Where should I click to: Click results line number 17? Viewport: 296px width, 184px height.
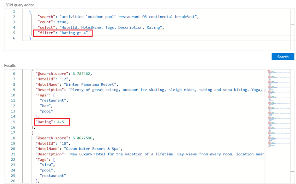point(13,133)
